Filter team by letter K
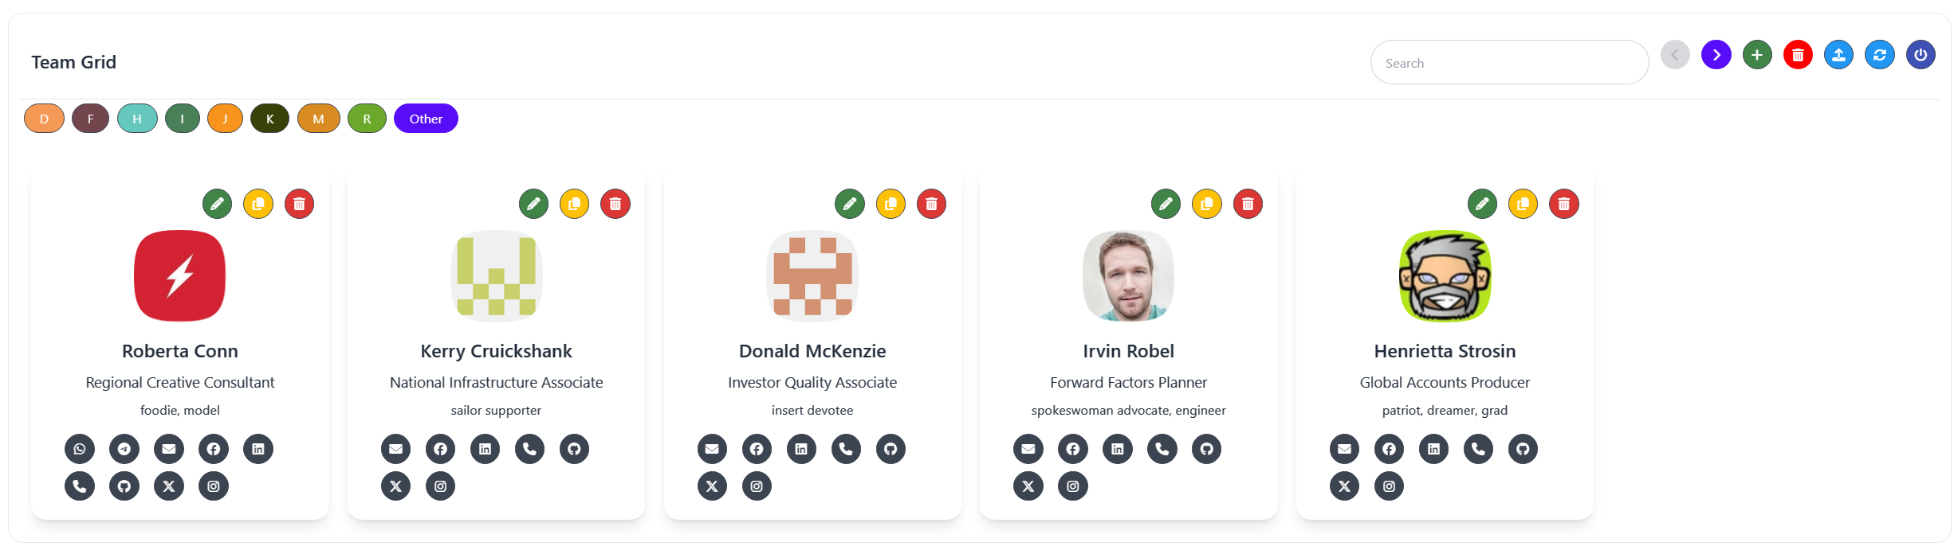Viewport: 1958px width, 550px height. (x=269, y=119)
